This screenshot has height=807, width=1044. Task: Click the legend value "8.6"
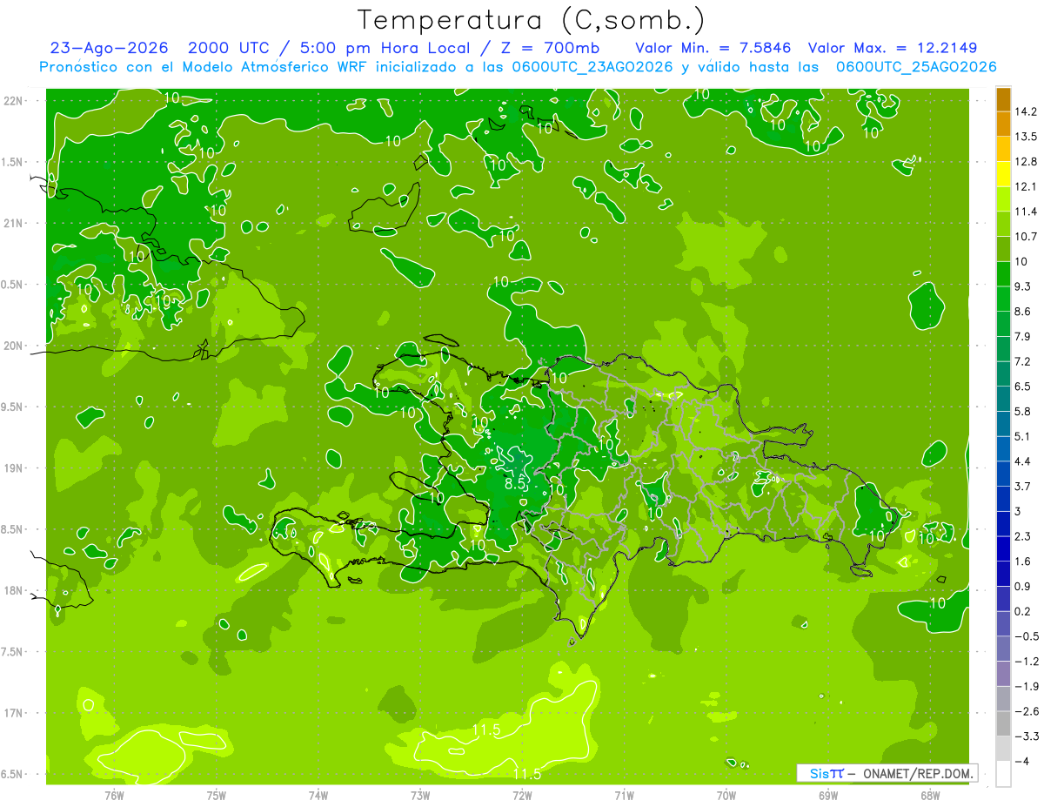click(x=1025, y=312)
